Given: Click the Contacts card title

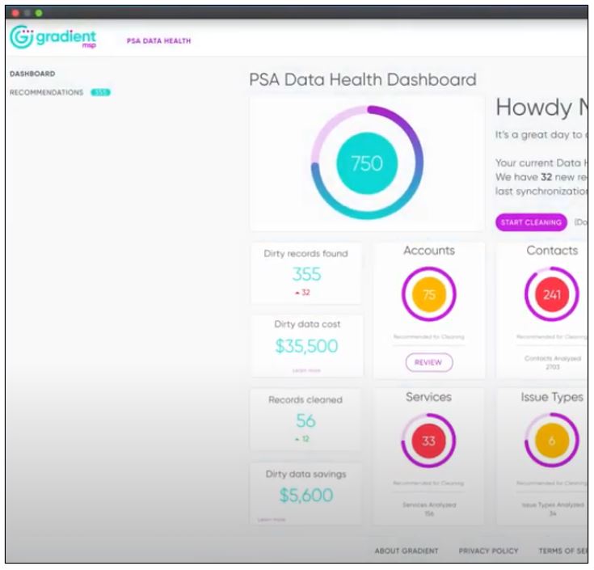Looking at the screenshot, I should [552, 251].
